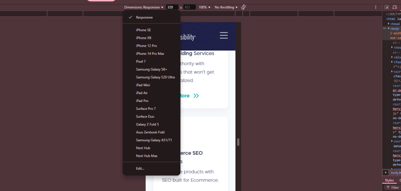Open the 100% zoom dropdown
Screen dimensions: 401x191
[204, 7]
